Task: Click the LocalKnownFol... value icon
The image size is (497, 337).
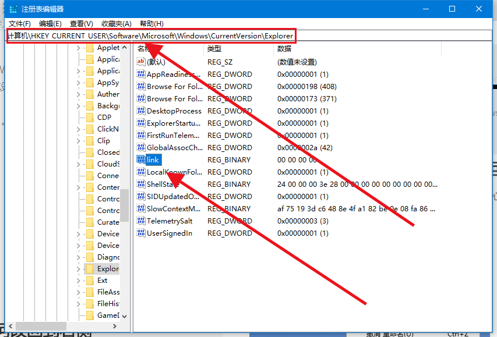Action: (x=141, y=172)
